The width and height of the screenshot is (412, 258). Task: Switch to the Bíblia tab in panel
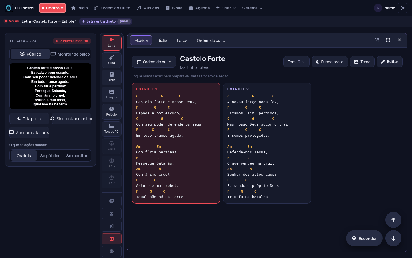162,40
